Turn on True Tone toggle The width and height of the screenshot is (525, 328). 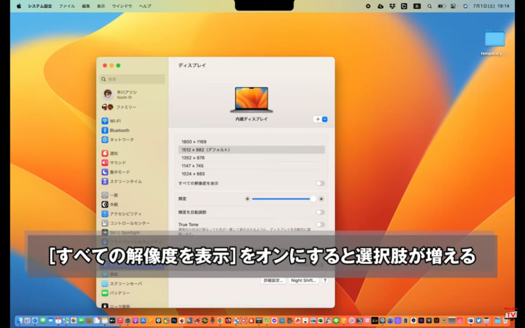click(320, 225)
